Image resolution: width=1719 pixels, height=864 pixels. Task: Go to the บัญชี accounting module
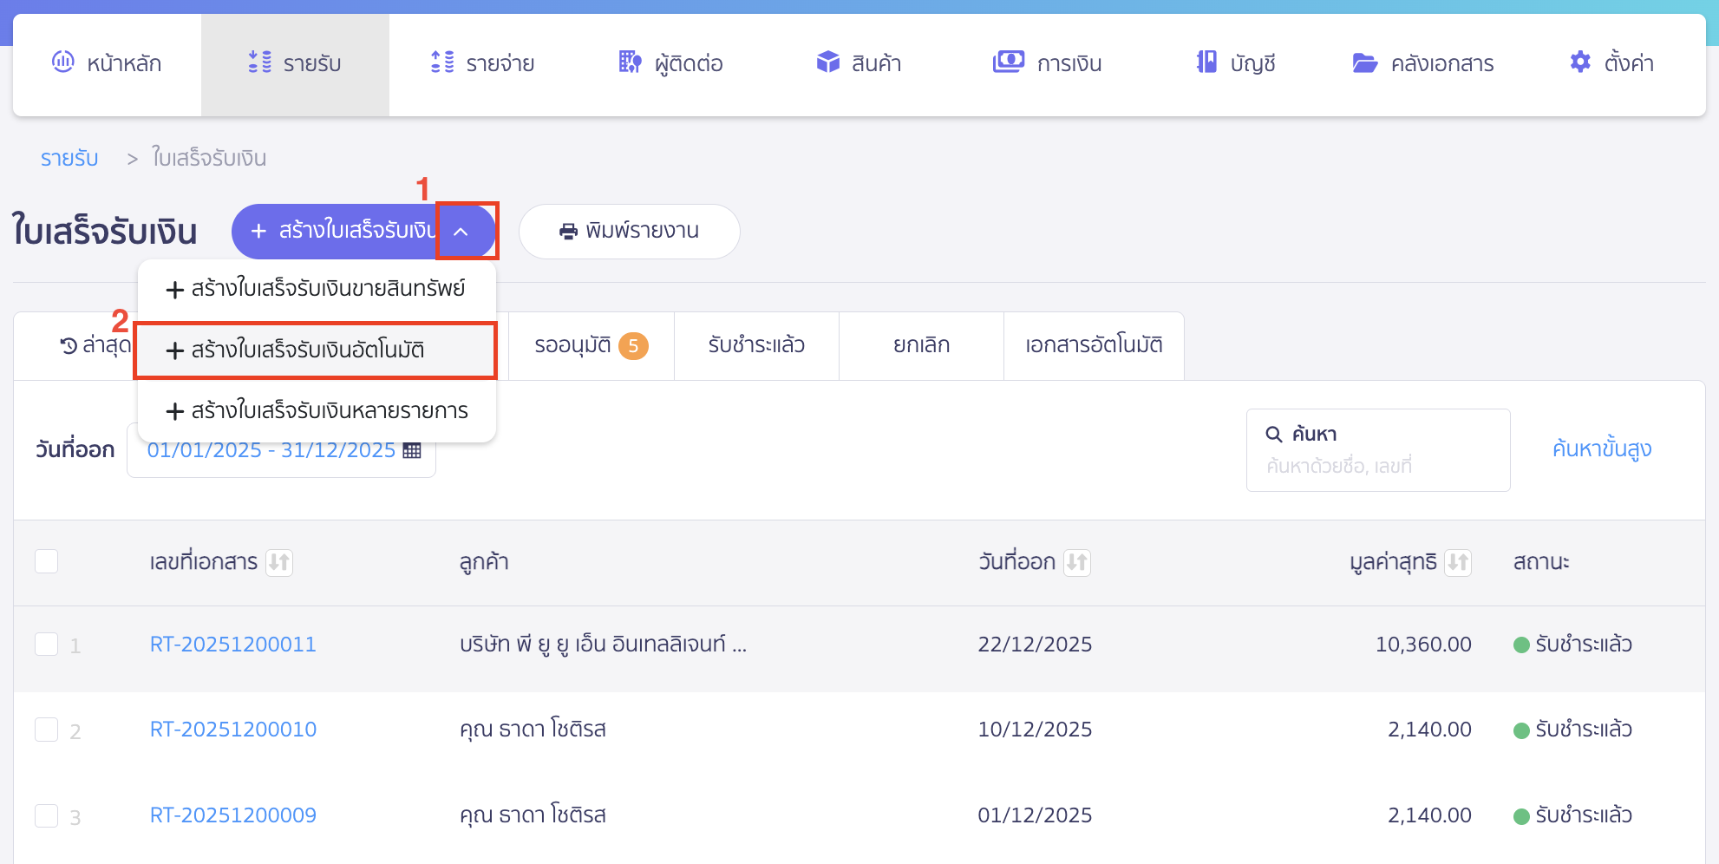coord(1235,62)
